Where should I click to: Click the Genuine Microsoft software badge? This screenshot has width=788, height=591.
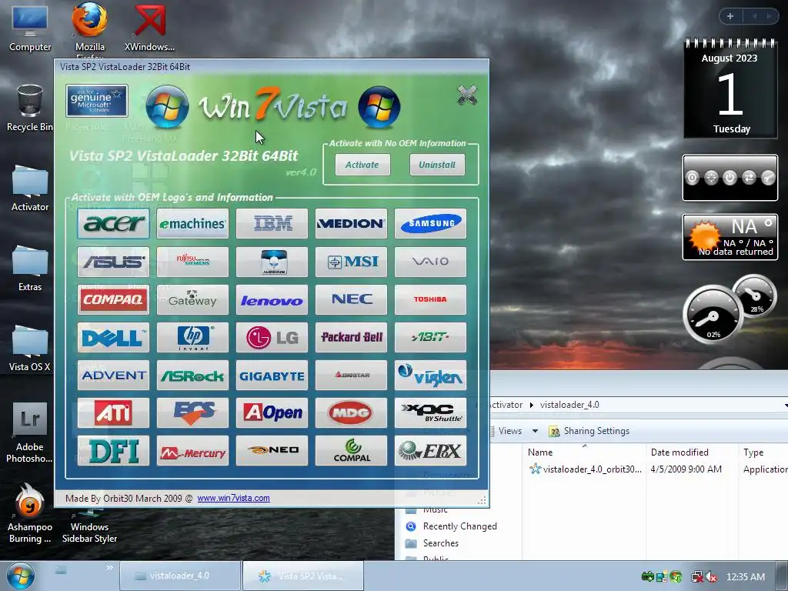click(x=96, y=101)
